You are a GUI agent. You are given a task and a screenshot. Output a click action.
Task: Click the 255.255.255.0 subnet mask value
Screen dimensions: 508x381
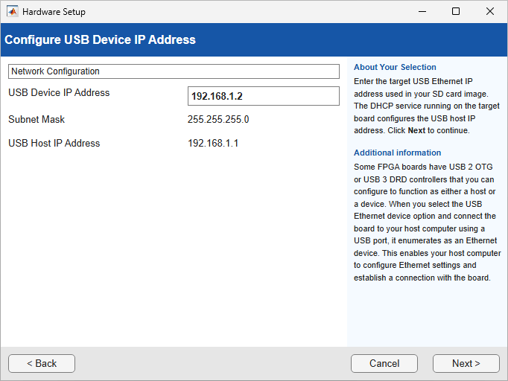[218, 119]
